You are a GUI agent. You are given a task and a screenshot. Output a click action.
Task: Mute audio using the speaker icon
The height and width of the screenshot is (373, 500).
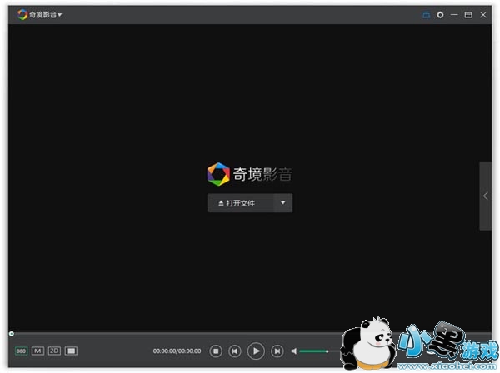pos(294,351)
